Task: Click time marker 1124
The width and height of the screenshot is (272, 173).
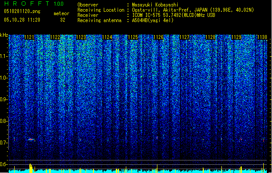Action: pos(107,37)
